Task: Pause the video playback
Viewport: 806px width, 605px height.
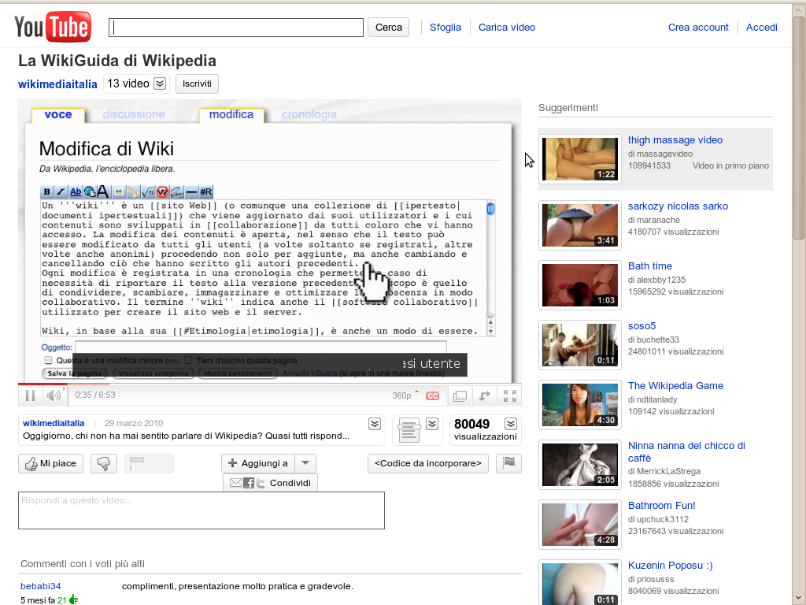Action: coord(30,395)
